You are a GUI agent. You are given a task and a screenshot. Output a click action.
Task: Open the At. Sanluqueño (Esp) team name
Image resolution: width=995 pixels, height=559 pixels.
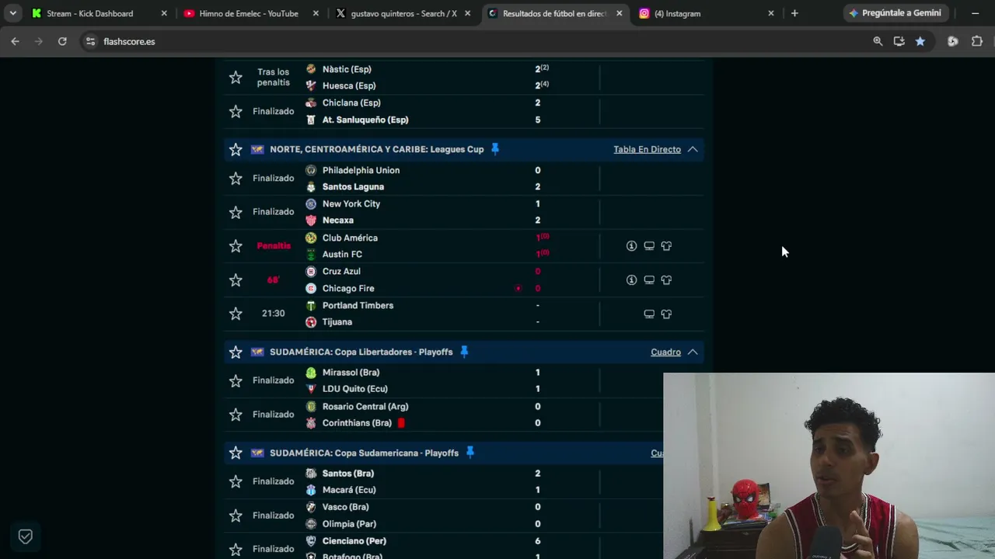365,120
